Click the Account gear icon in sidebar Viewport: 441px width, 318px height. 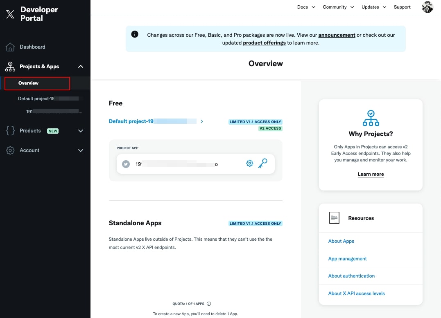(10, 150)
